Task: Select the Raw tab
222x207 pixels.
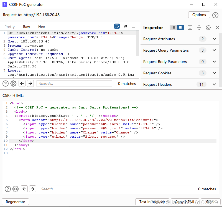Action: (x=27, y=27)
